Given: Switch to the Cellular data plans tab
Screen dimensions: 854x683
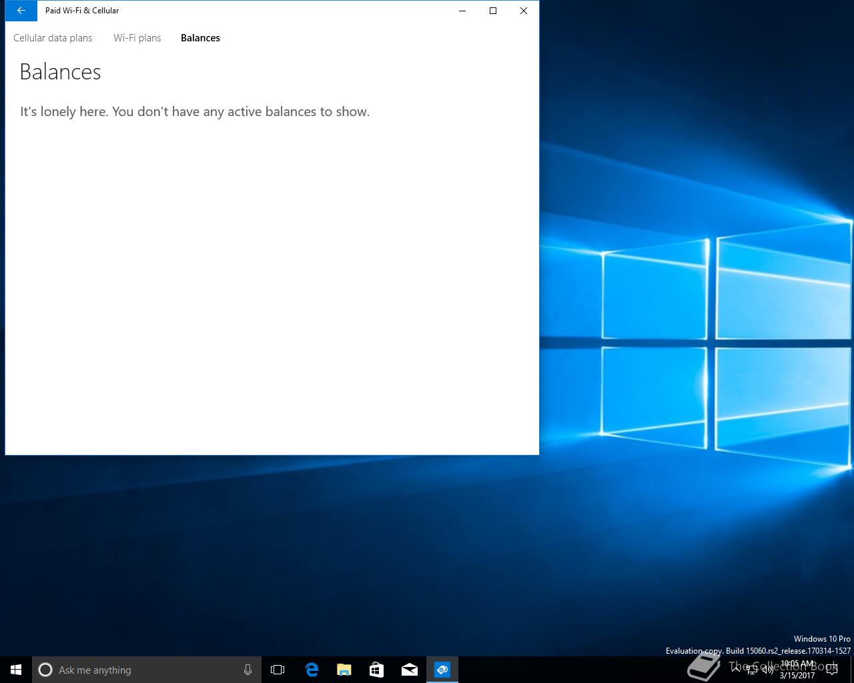Looking at the screenshot, I should [53, 38].
